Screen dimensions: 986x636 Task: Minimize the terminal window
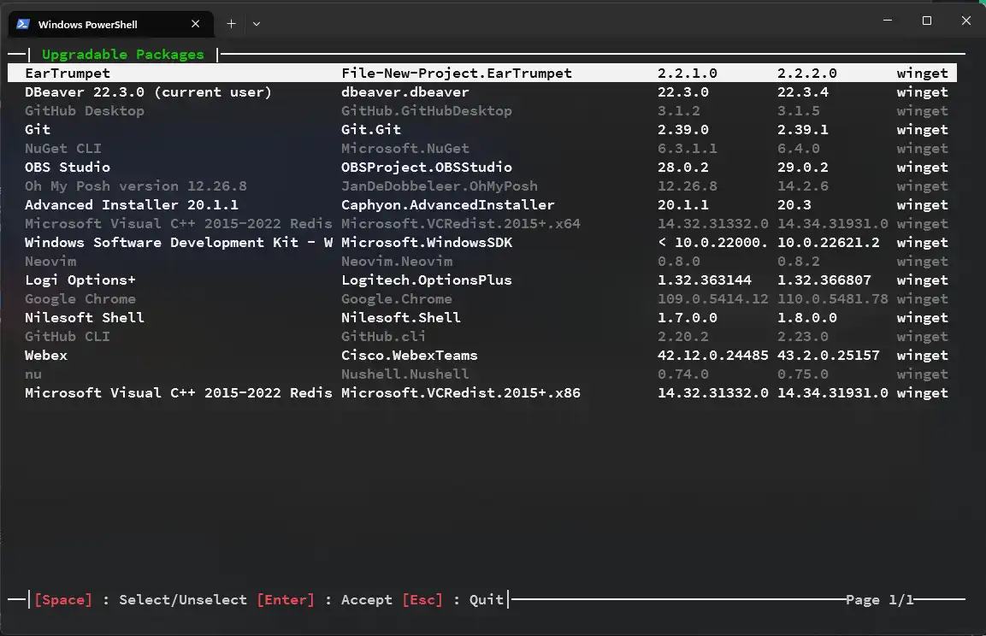click(x=888, y=21)
